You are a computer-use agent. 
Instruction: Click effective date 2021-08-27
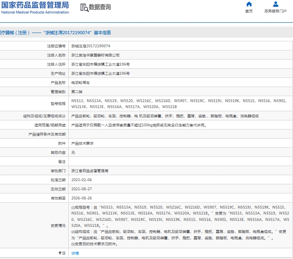point(82,189)
